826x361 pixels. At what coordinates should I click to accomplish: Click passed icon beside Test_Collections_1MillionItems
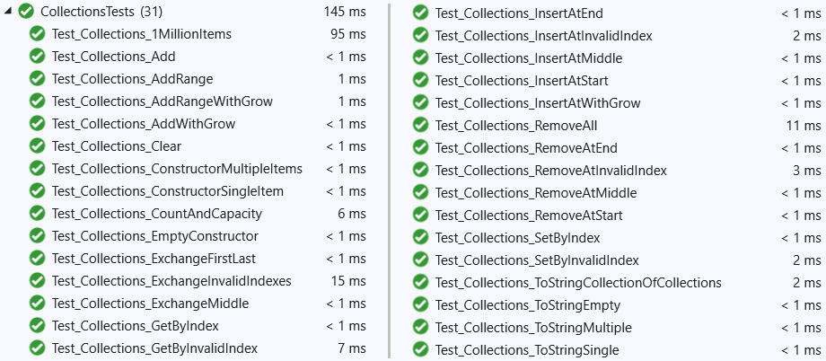pos(37,34)
